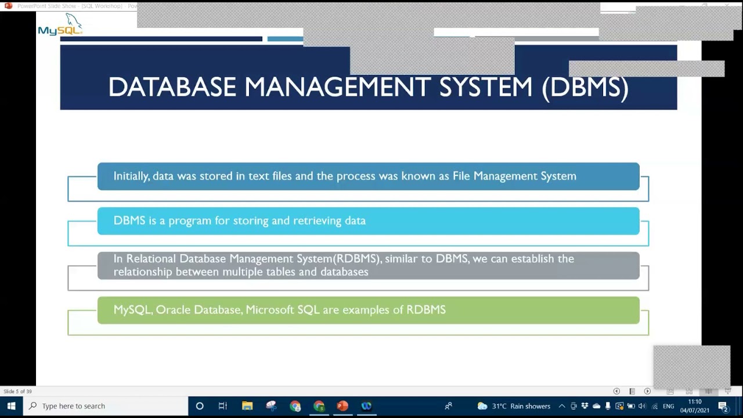Open the weather widget showing 31°C
Screen dimensions: 743x418
click(x=514, y=406)
